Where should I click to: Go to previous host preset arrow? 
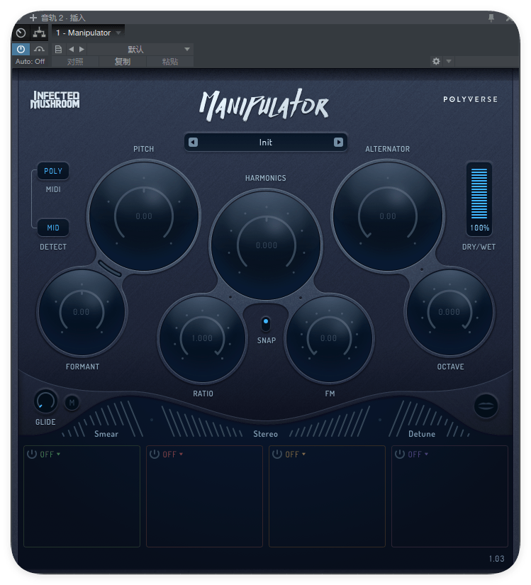(71, 49)
